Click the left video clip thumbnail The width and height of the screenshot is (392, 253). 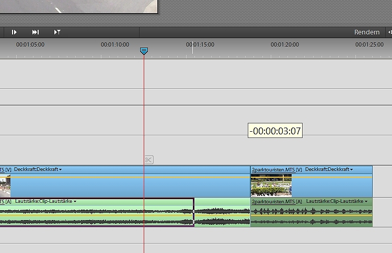pos(5,186)
